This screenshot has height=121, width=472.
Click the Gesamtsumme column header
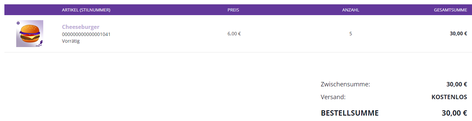pyautogui.click(x=450, y=10)
